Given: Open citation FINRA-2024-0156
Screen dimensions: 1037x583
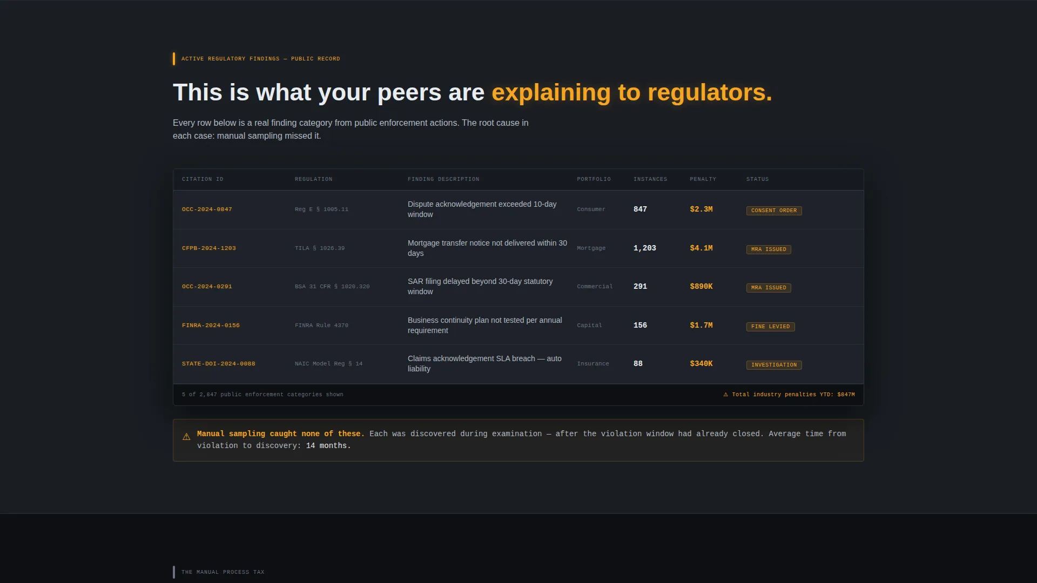Looking at the screenshot, I should click(211, 326).
